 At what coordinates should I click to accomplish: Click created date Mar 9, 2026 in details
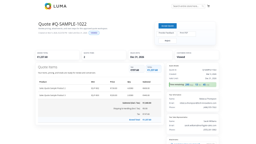click(x=211, y=74)
